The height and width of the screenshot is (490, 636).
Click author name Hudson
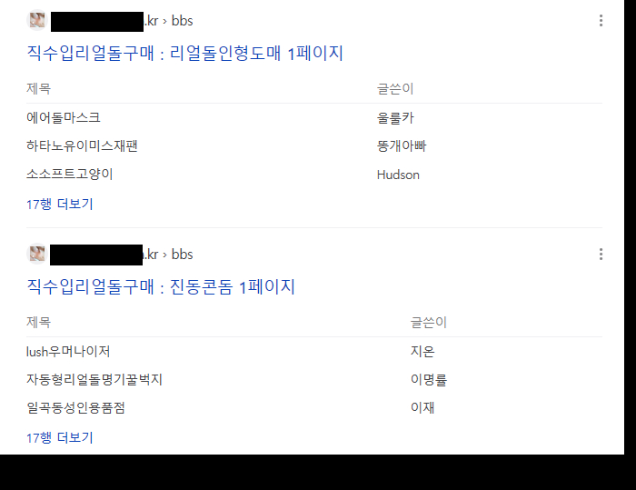tap(398, 174)
